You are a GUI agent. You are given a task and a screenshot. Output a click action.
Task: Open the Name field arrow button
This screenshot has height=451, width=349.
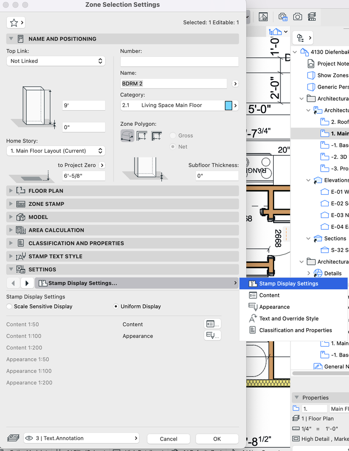tap(235, 84)
